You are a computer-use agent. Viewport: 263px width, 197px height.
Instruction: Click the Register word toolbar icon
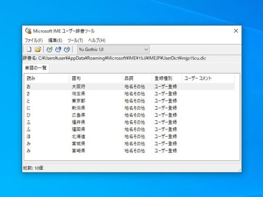[x=49, y=49]
